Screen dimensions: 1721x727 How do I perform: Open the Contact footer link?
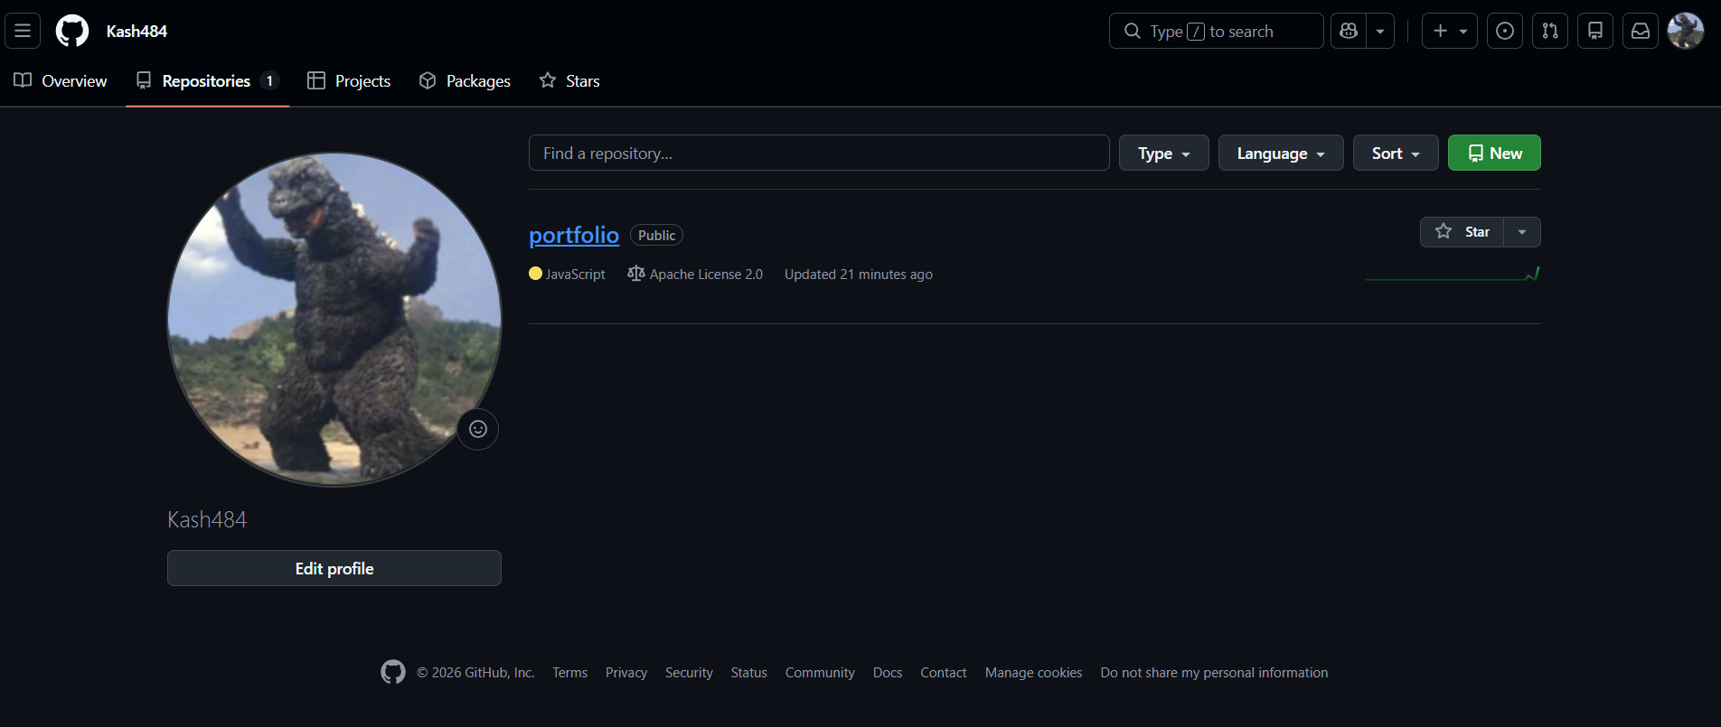(944, 672)
